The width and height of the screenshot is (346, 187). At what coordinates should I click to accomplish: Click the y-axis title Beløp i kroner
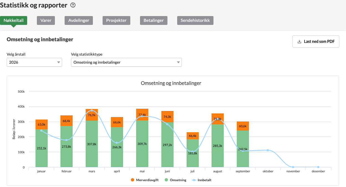tap(14, 129)
